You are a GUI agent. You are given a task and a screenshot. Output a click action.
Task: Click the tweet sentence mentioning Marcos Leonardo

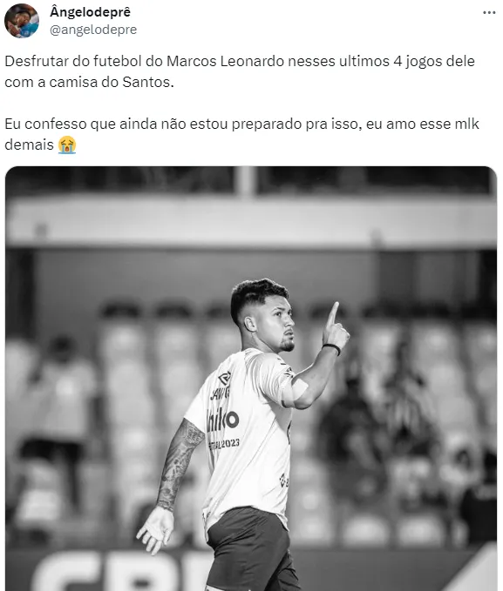pyautogui.click(x=240, y=71)
